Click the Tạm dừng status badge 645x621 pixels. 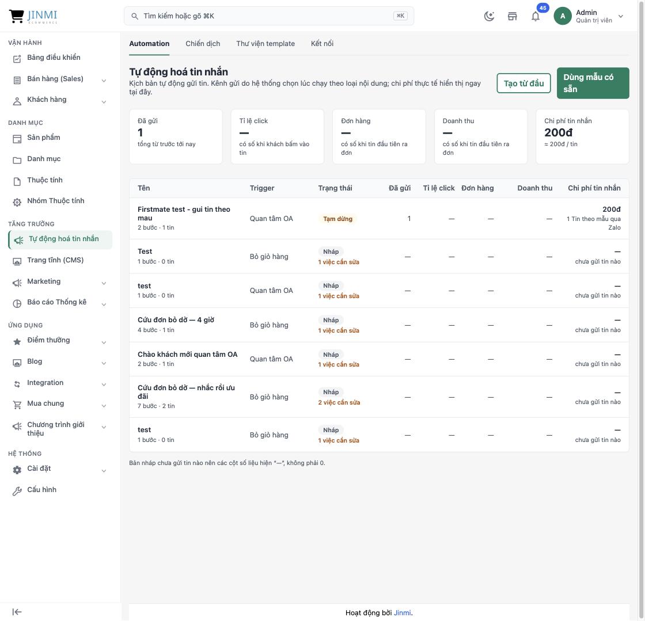(x=337, y=219)
